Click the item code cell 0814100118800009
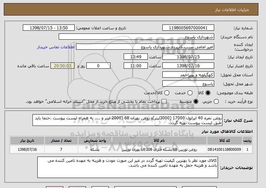This screenshot has height=188, width=266. pos(225,149)
